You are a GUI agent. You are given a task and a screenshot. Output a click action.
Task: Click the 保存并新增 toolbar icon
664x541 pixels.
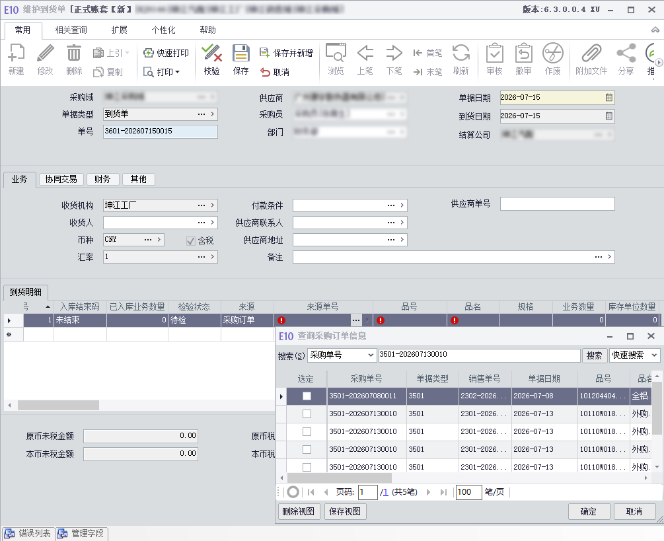tap(264, 52)
